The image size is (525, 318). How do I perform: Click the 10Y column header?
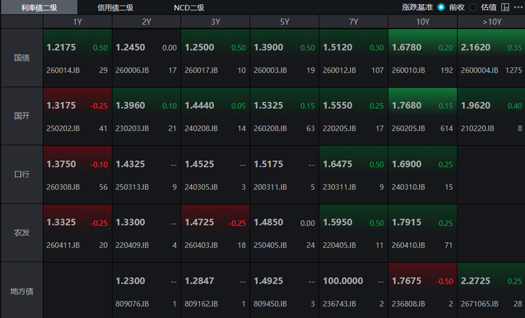coord(422,22)
